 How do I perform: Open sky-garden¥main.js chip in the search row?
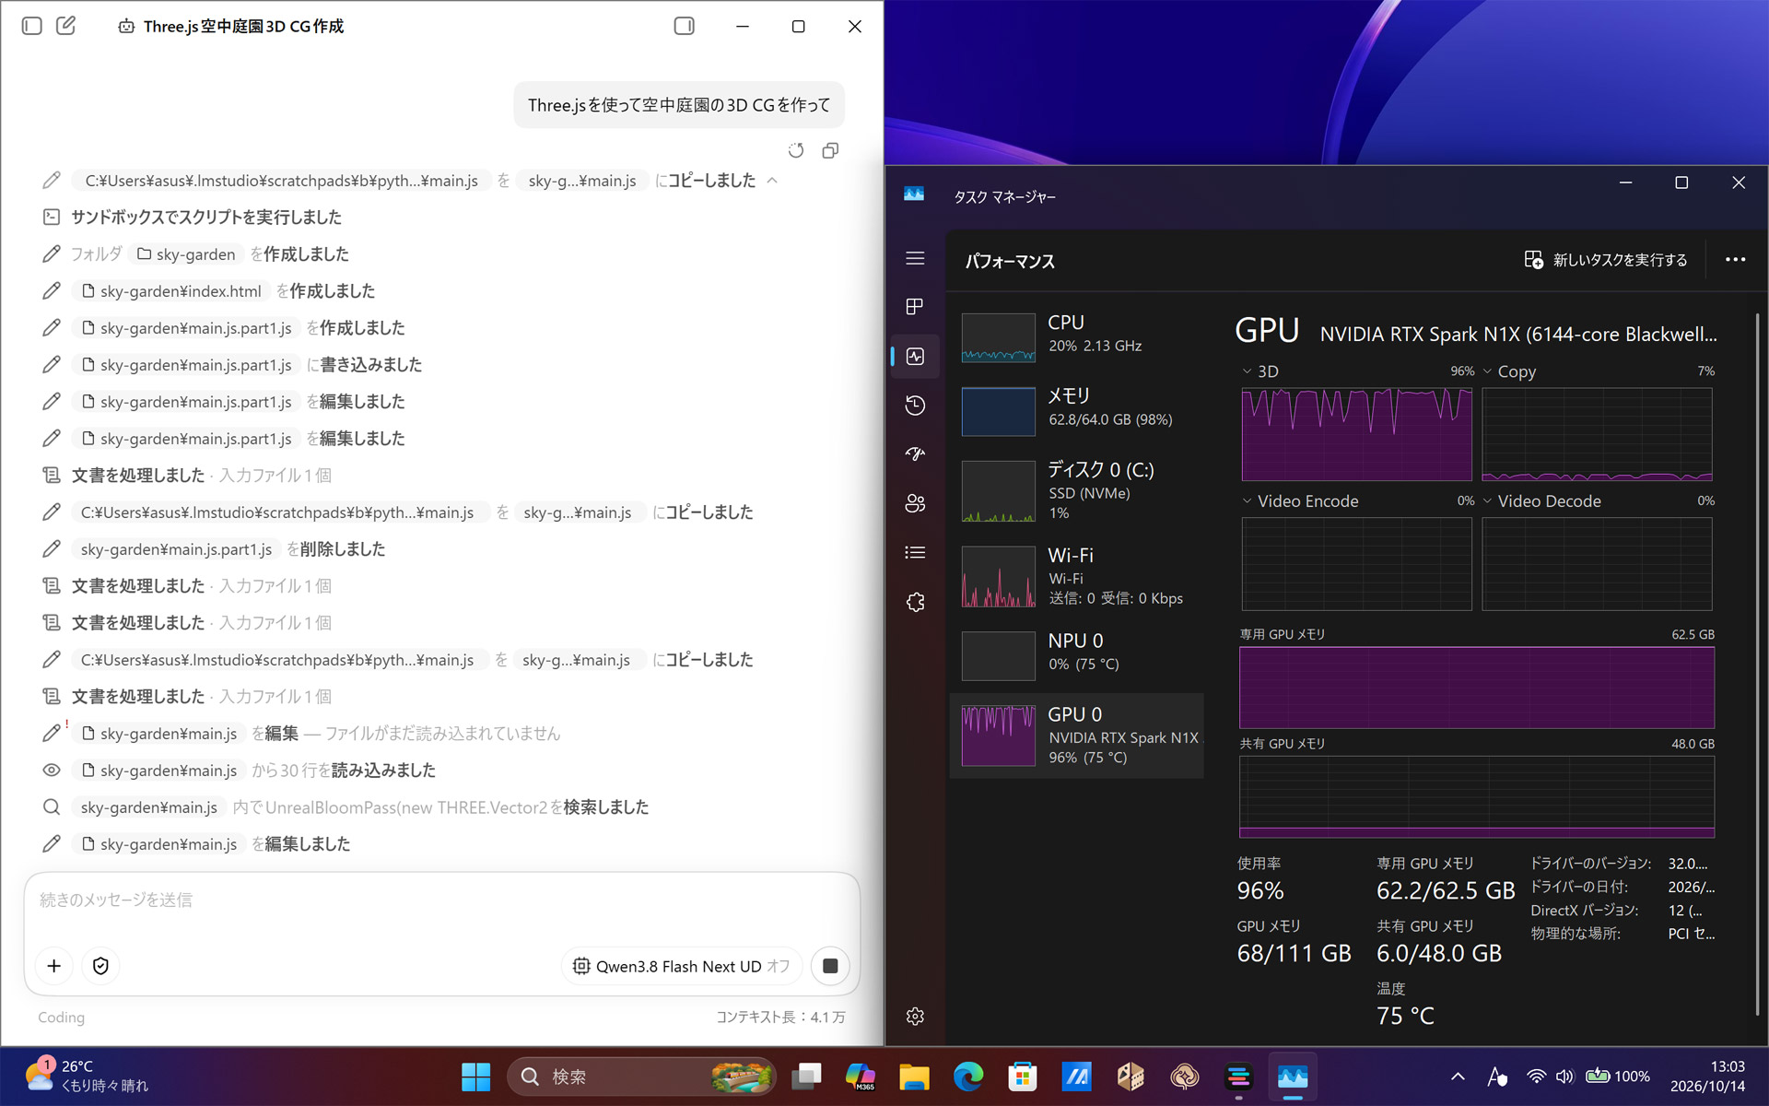point(149,807)
